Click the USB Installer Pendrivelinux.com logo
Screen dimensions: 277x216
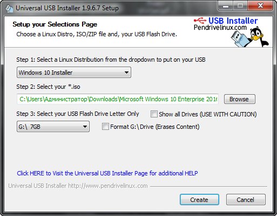(x=226, y=24)
